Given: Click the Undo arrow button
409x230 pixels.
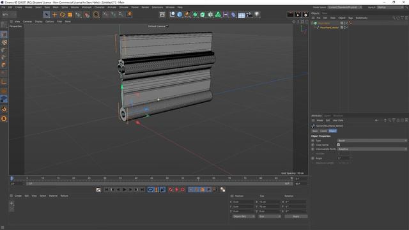Looking at the screenshot, I should 6,15.
